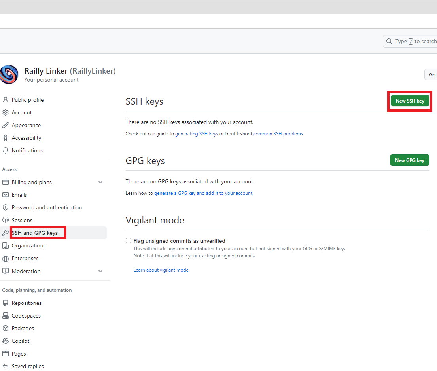
Task: Click the Password and authentication shield icon
Action: click(6, 207)
